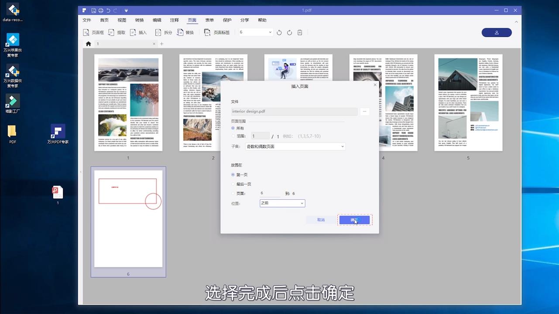Click the 确定 button to confirm insertion
This screenshot has width=559, height=314.
point(354,220)
